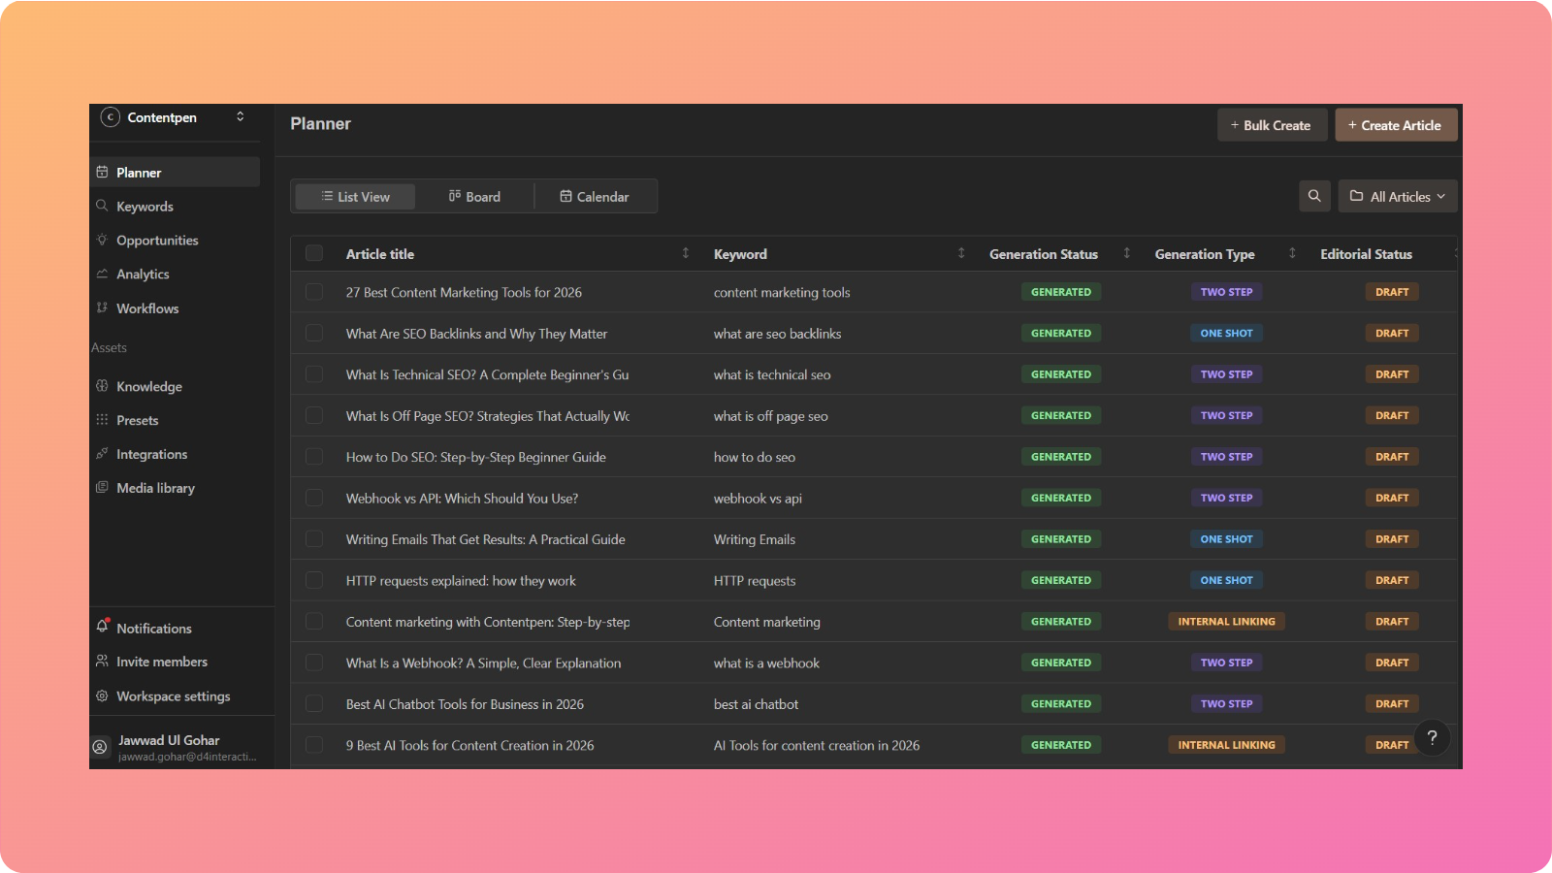
Task: Open Workspace settings gear item
Action: [173, 696]
